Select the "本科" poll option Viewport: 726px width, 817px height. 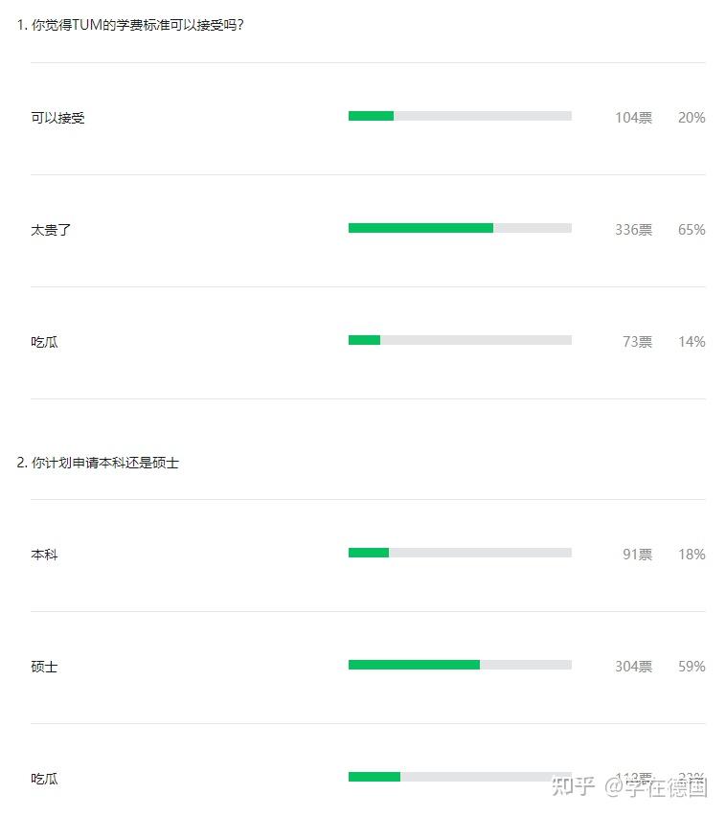pyautogui.click(x=44, y=555)
